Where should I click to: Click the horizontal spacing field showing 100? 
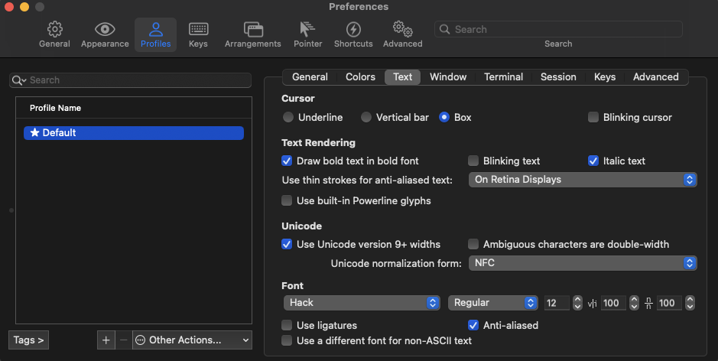pyautogui.click(x=613, y=303)
